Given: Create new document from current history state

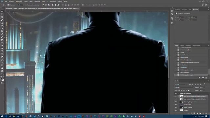Looking at the screenshot, I should pos(199,78).
